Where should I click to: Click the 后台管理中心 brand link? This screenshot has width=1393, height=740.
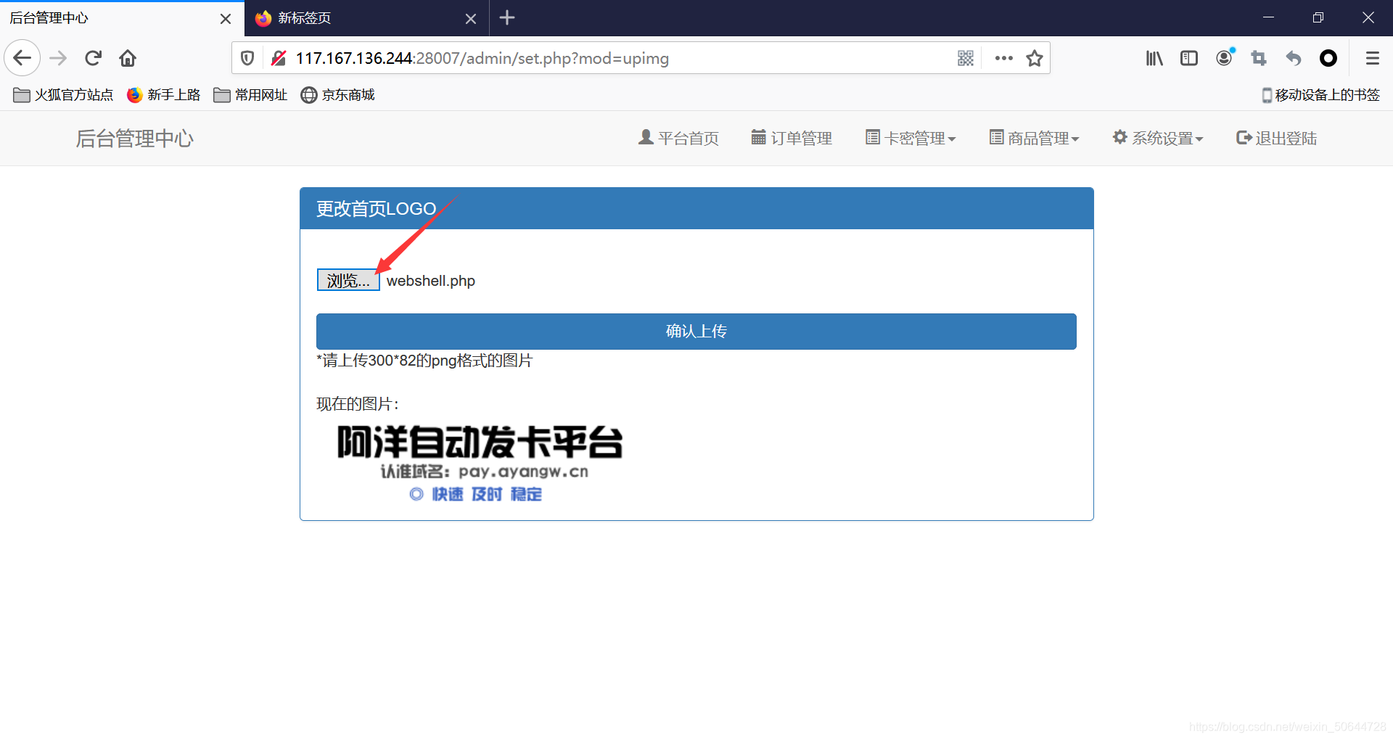(134, 138)
